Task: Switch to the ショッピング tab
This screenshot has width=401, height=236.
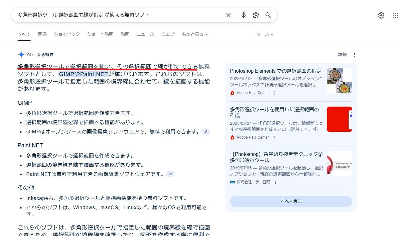Action: pyautogui.click(x=67, y=34)
